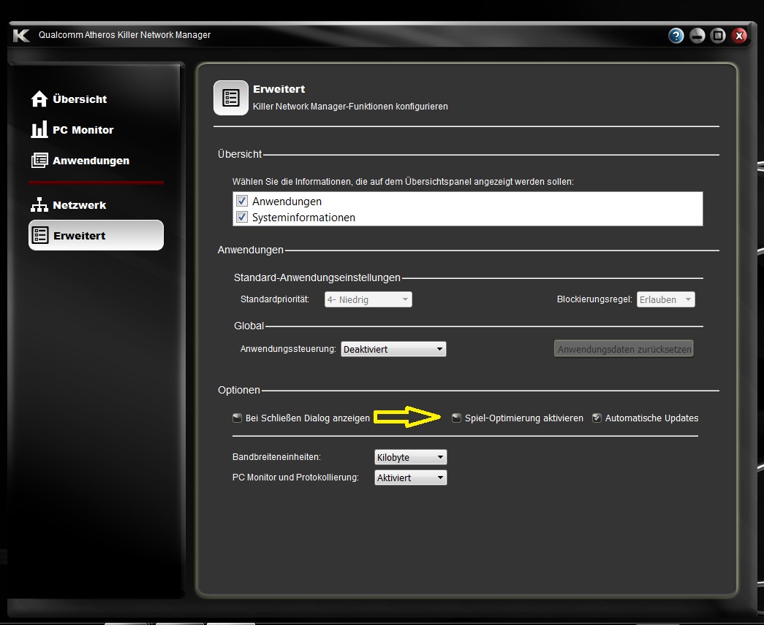The image size is (764, 625).
Task: Click the large Erweitert header icon
Action: (230, 98)
